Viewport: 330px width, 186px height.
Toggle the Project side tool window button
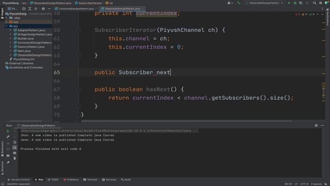[x=2, y=13]
